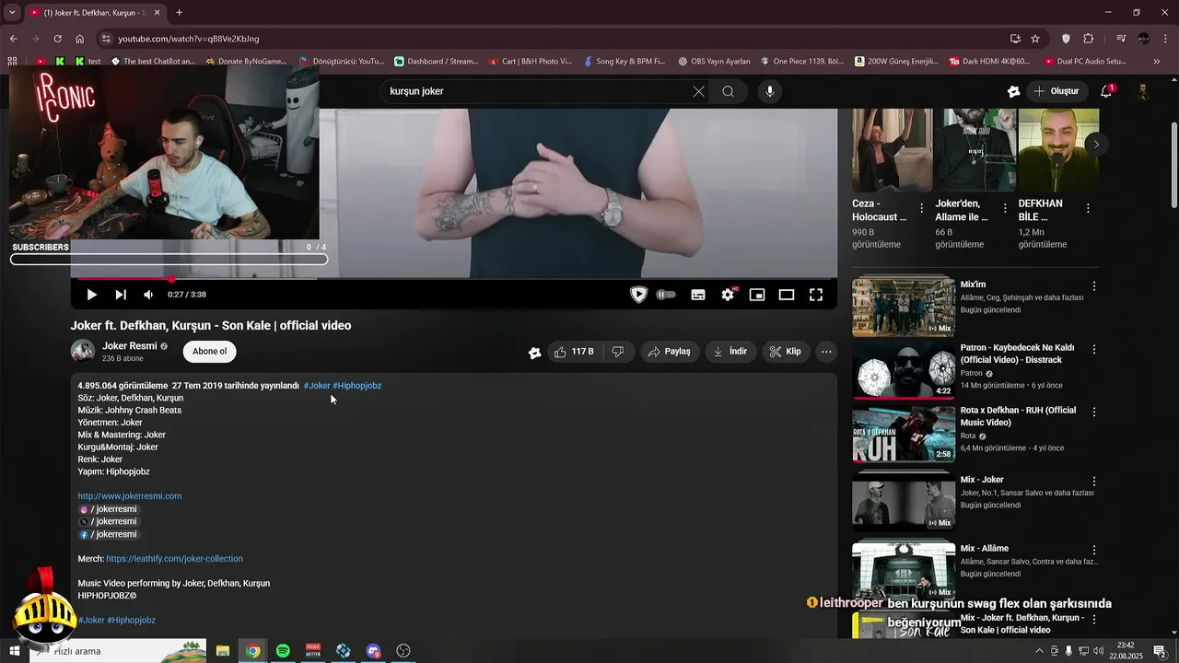The width and height of the screenshot is (1179, 663).
Task: Open options for Mix'im playlist
Action: click(x=1094, y=286)
